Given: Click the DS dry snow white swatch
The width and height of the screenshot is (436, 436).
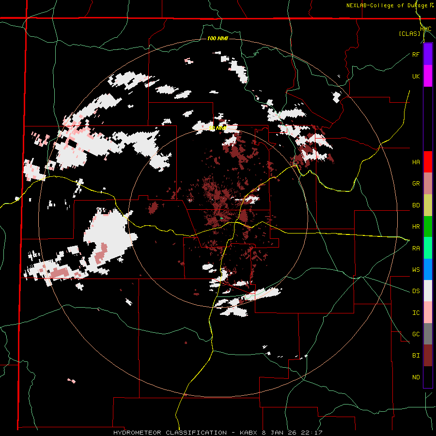Looking at the screenshot, I should click(428, 291).
